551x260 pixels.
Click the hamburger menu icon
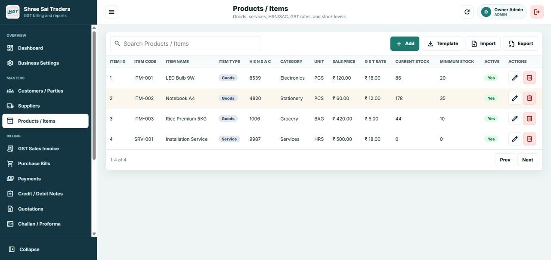(111, 12)
